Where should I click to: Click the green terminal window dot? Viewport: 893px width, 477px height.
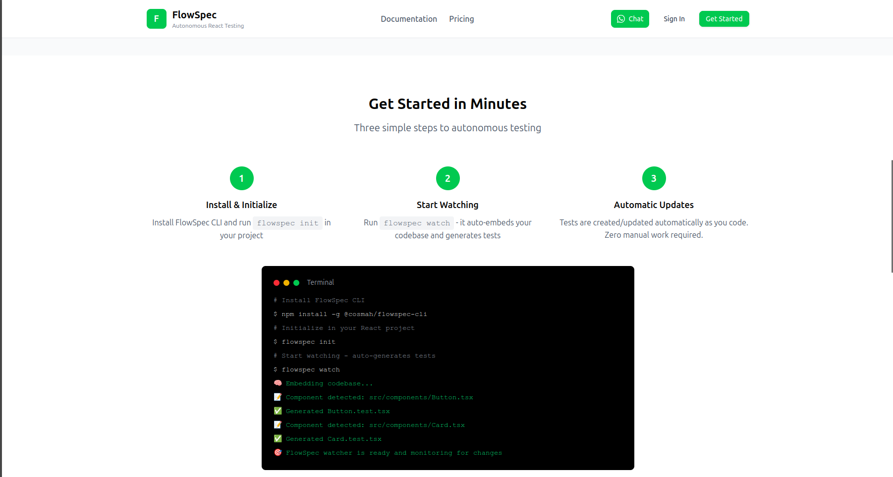(296, 283)
